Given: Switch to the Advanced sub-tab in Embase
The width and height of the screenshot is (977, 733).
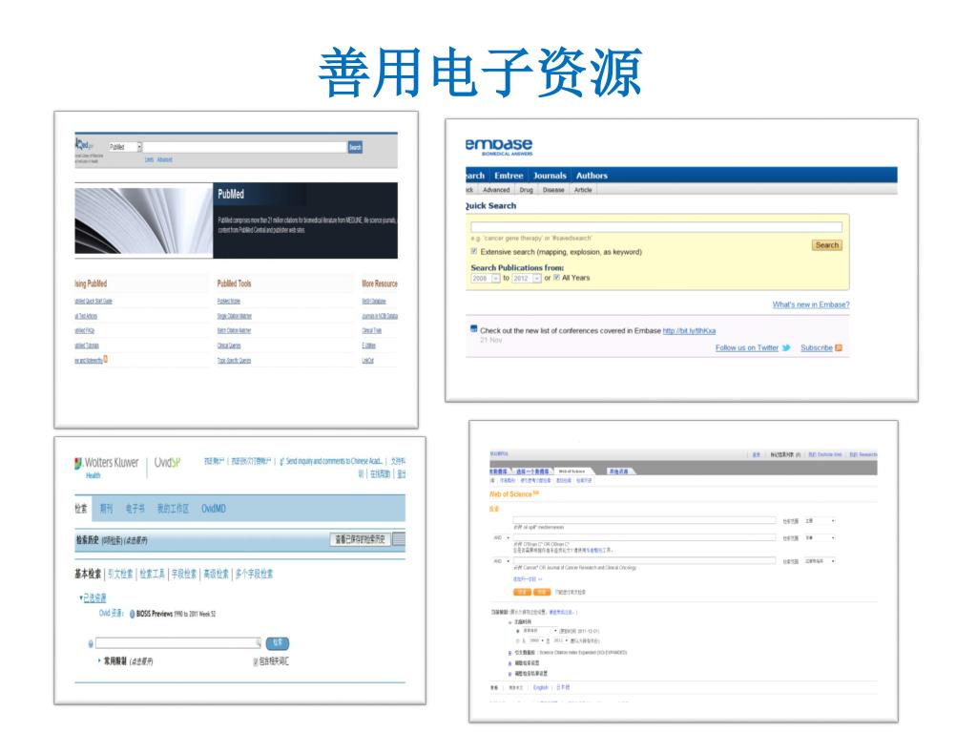Looking at the screenshot, I should [496, 190].
